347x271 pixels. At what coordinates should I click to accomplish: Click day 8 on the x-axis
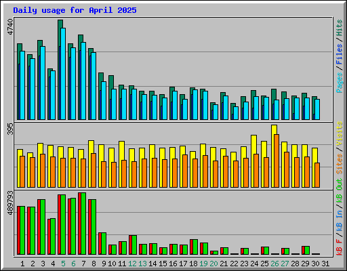pos(94,264)
